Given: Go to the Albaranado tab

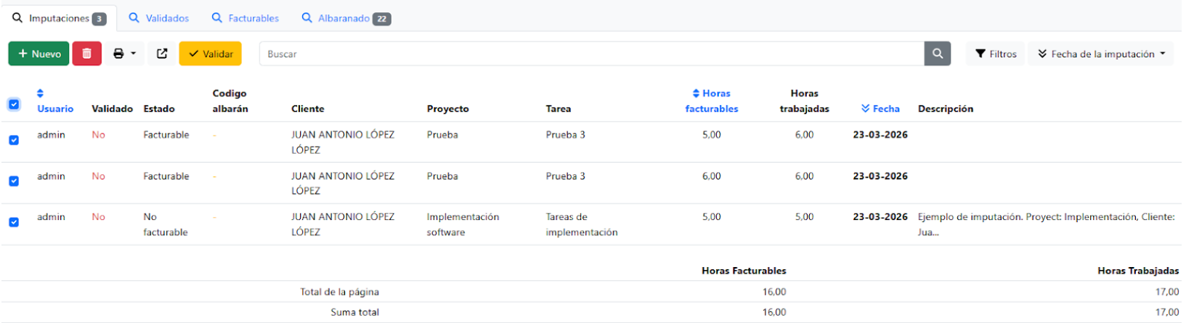Looking at the screenshot, I should [x=346, y=18].
